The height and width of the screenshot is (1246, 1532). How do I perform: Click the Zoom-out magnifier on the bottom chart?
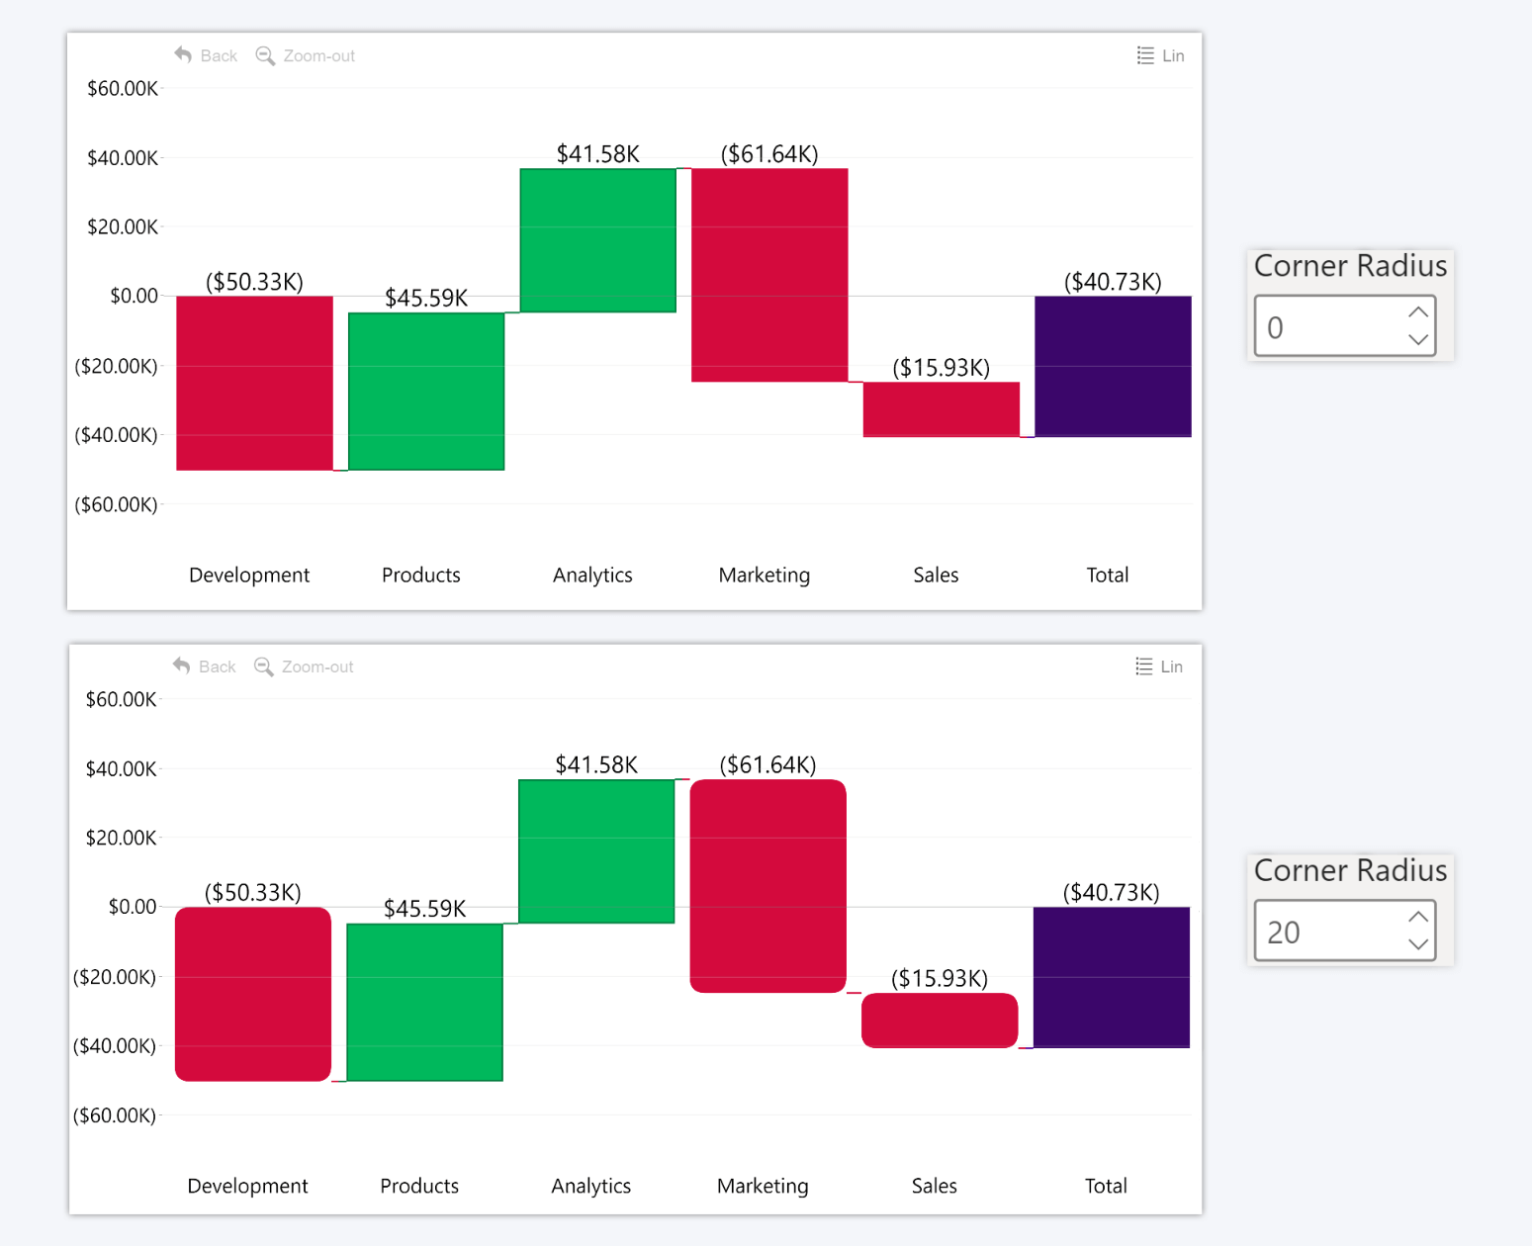[263, 667]
